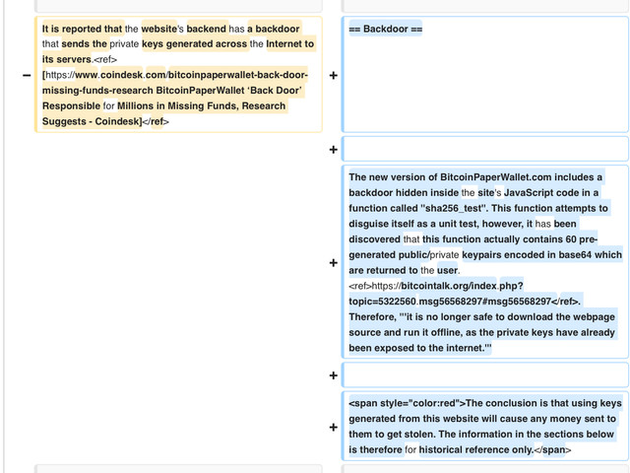This screenshot has height=473, width=630.
Task: Click the '<span style="color:red">' markup text
Action: click(x=407, y=403)
